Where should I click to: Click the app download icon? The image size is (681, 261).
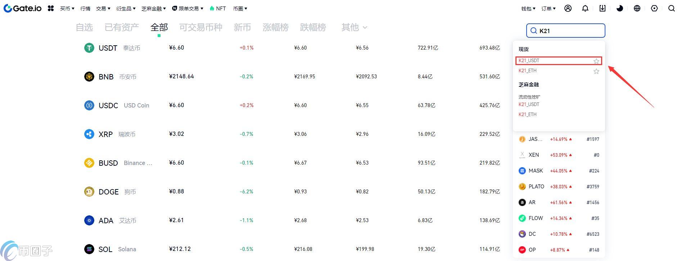(603, 8)
